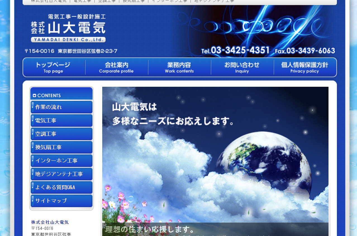Viewport: 357px width, 236px height.
Task: Click the arrow icon beside サイトマップ
Action: [32, 201]
